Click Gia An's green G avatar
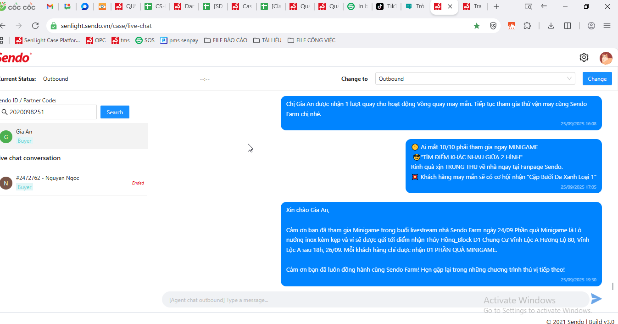 [x=6, y=136]
